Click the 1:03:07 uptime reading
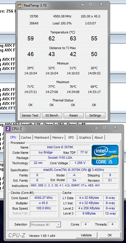Viewport: 126px width, 243px height. click(90, 24)
